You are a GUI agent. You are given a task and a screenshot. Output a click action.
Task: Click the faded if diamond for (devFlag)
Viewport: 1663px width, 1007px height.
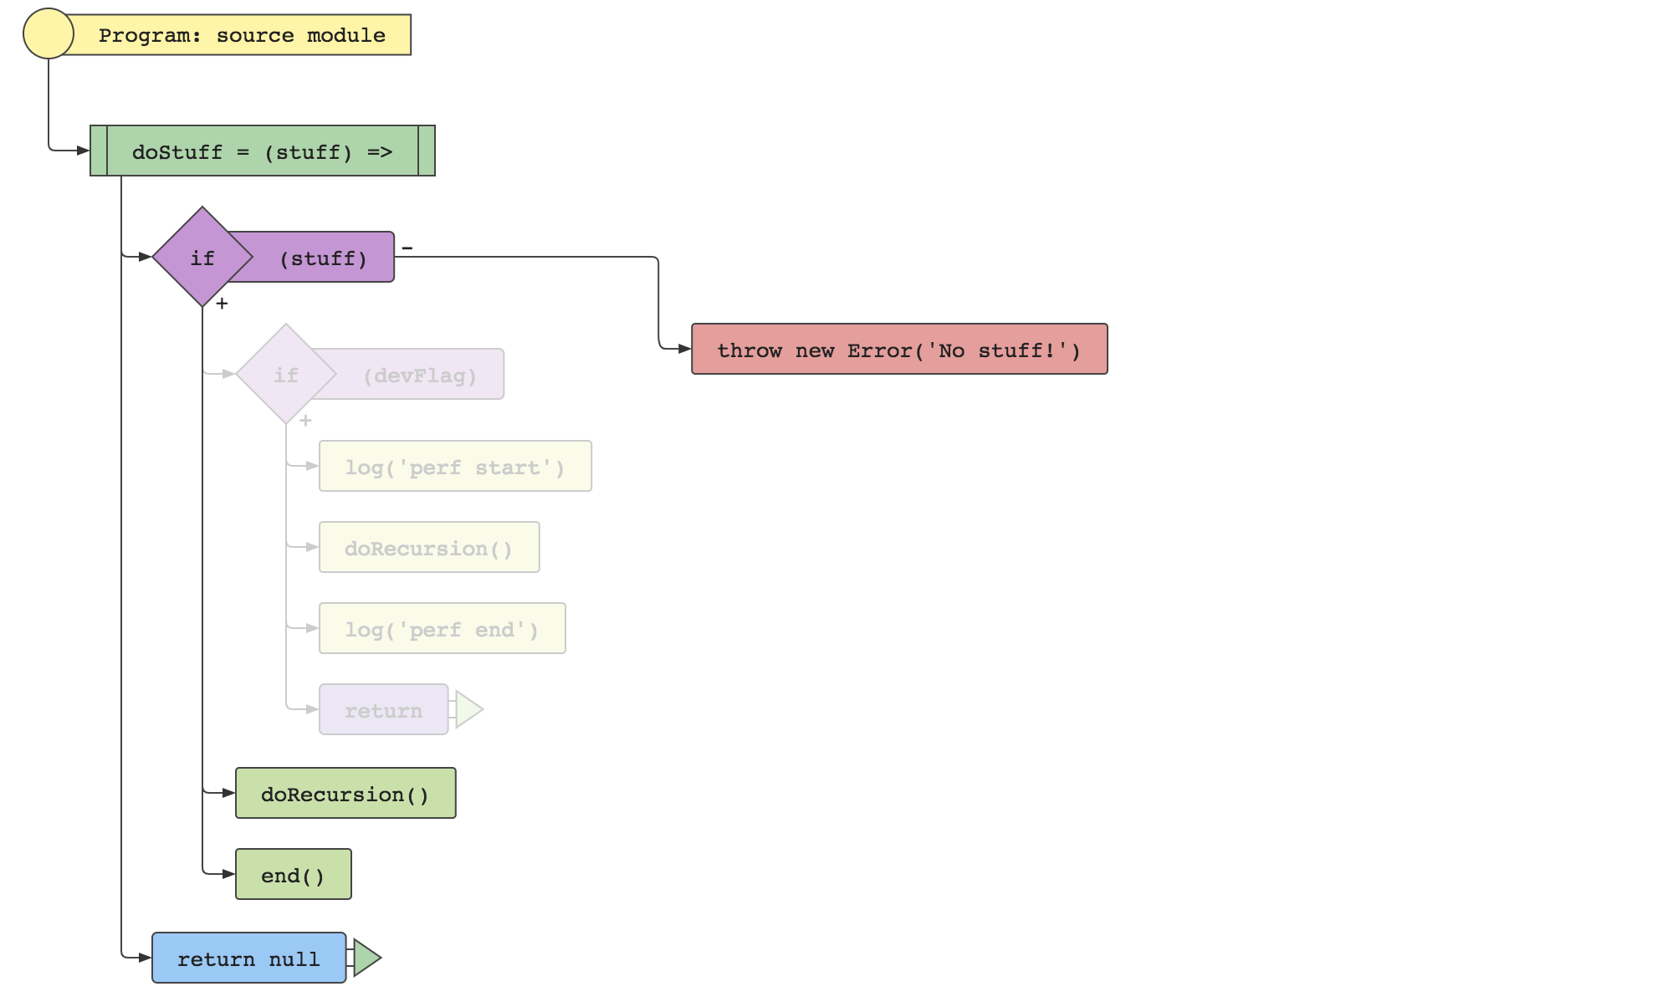(285, 374)
